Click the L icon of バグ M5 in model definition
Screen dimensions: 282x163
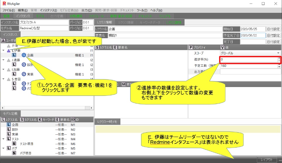tap(8, 148)
